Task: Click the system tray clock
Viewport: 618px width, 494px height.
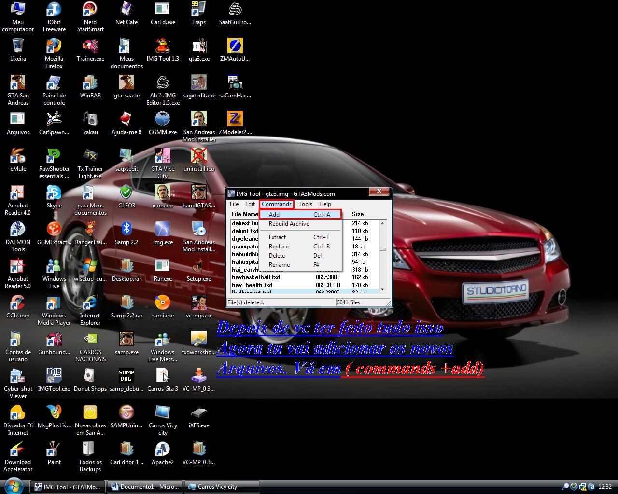Action: tap(605, 487)
